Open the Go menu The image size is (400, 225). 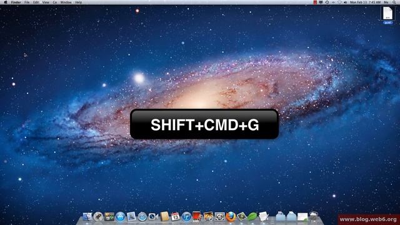point(55,2)
